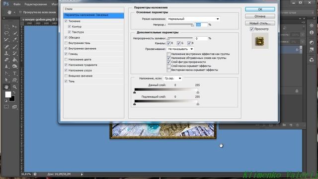
Task: Confirm with the OK button
Action: point(260,9)
